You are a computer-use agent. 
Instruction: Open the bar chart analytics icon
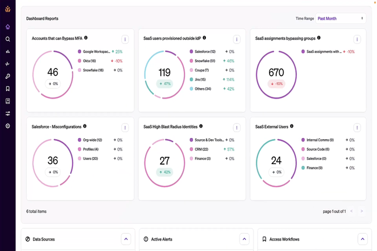(8, 52)
